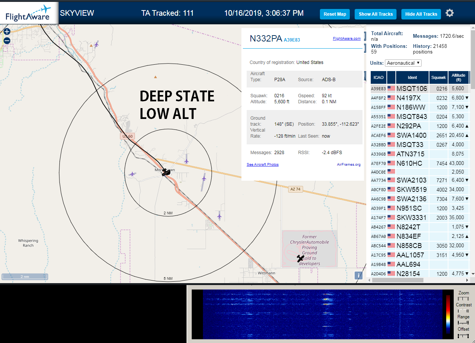
Task: Click the US 60 highway shield
Action: [x=127, y=137]
